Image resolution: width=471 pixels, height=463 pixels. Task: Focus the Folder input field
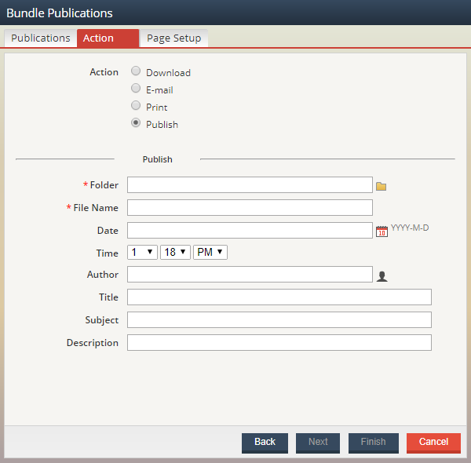(x=250, y=185)
